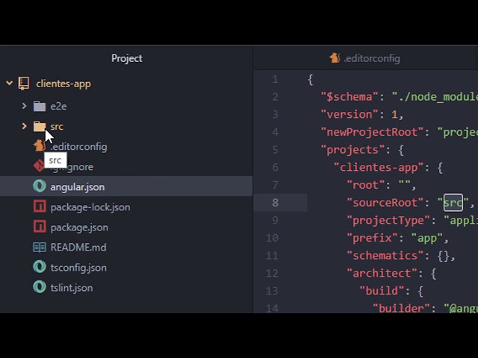Click the "projects" key on line 5

[353, 150]
